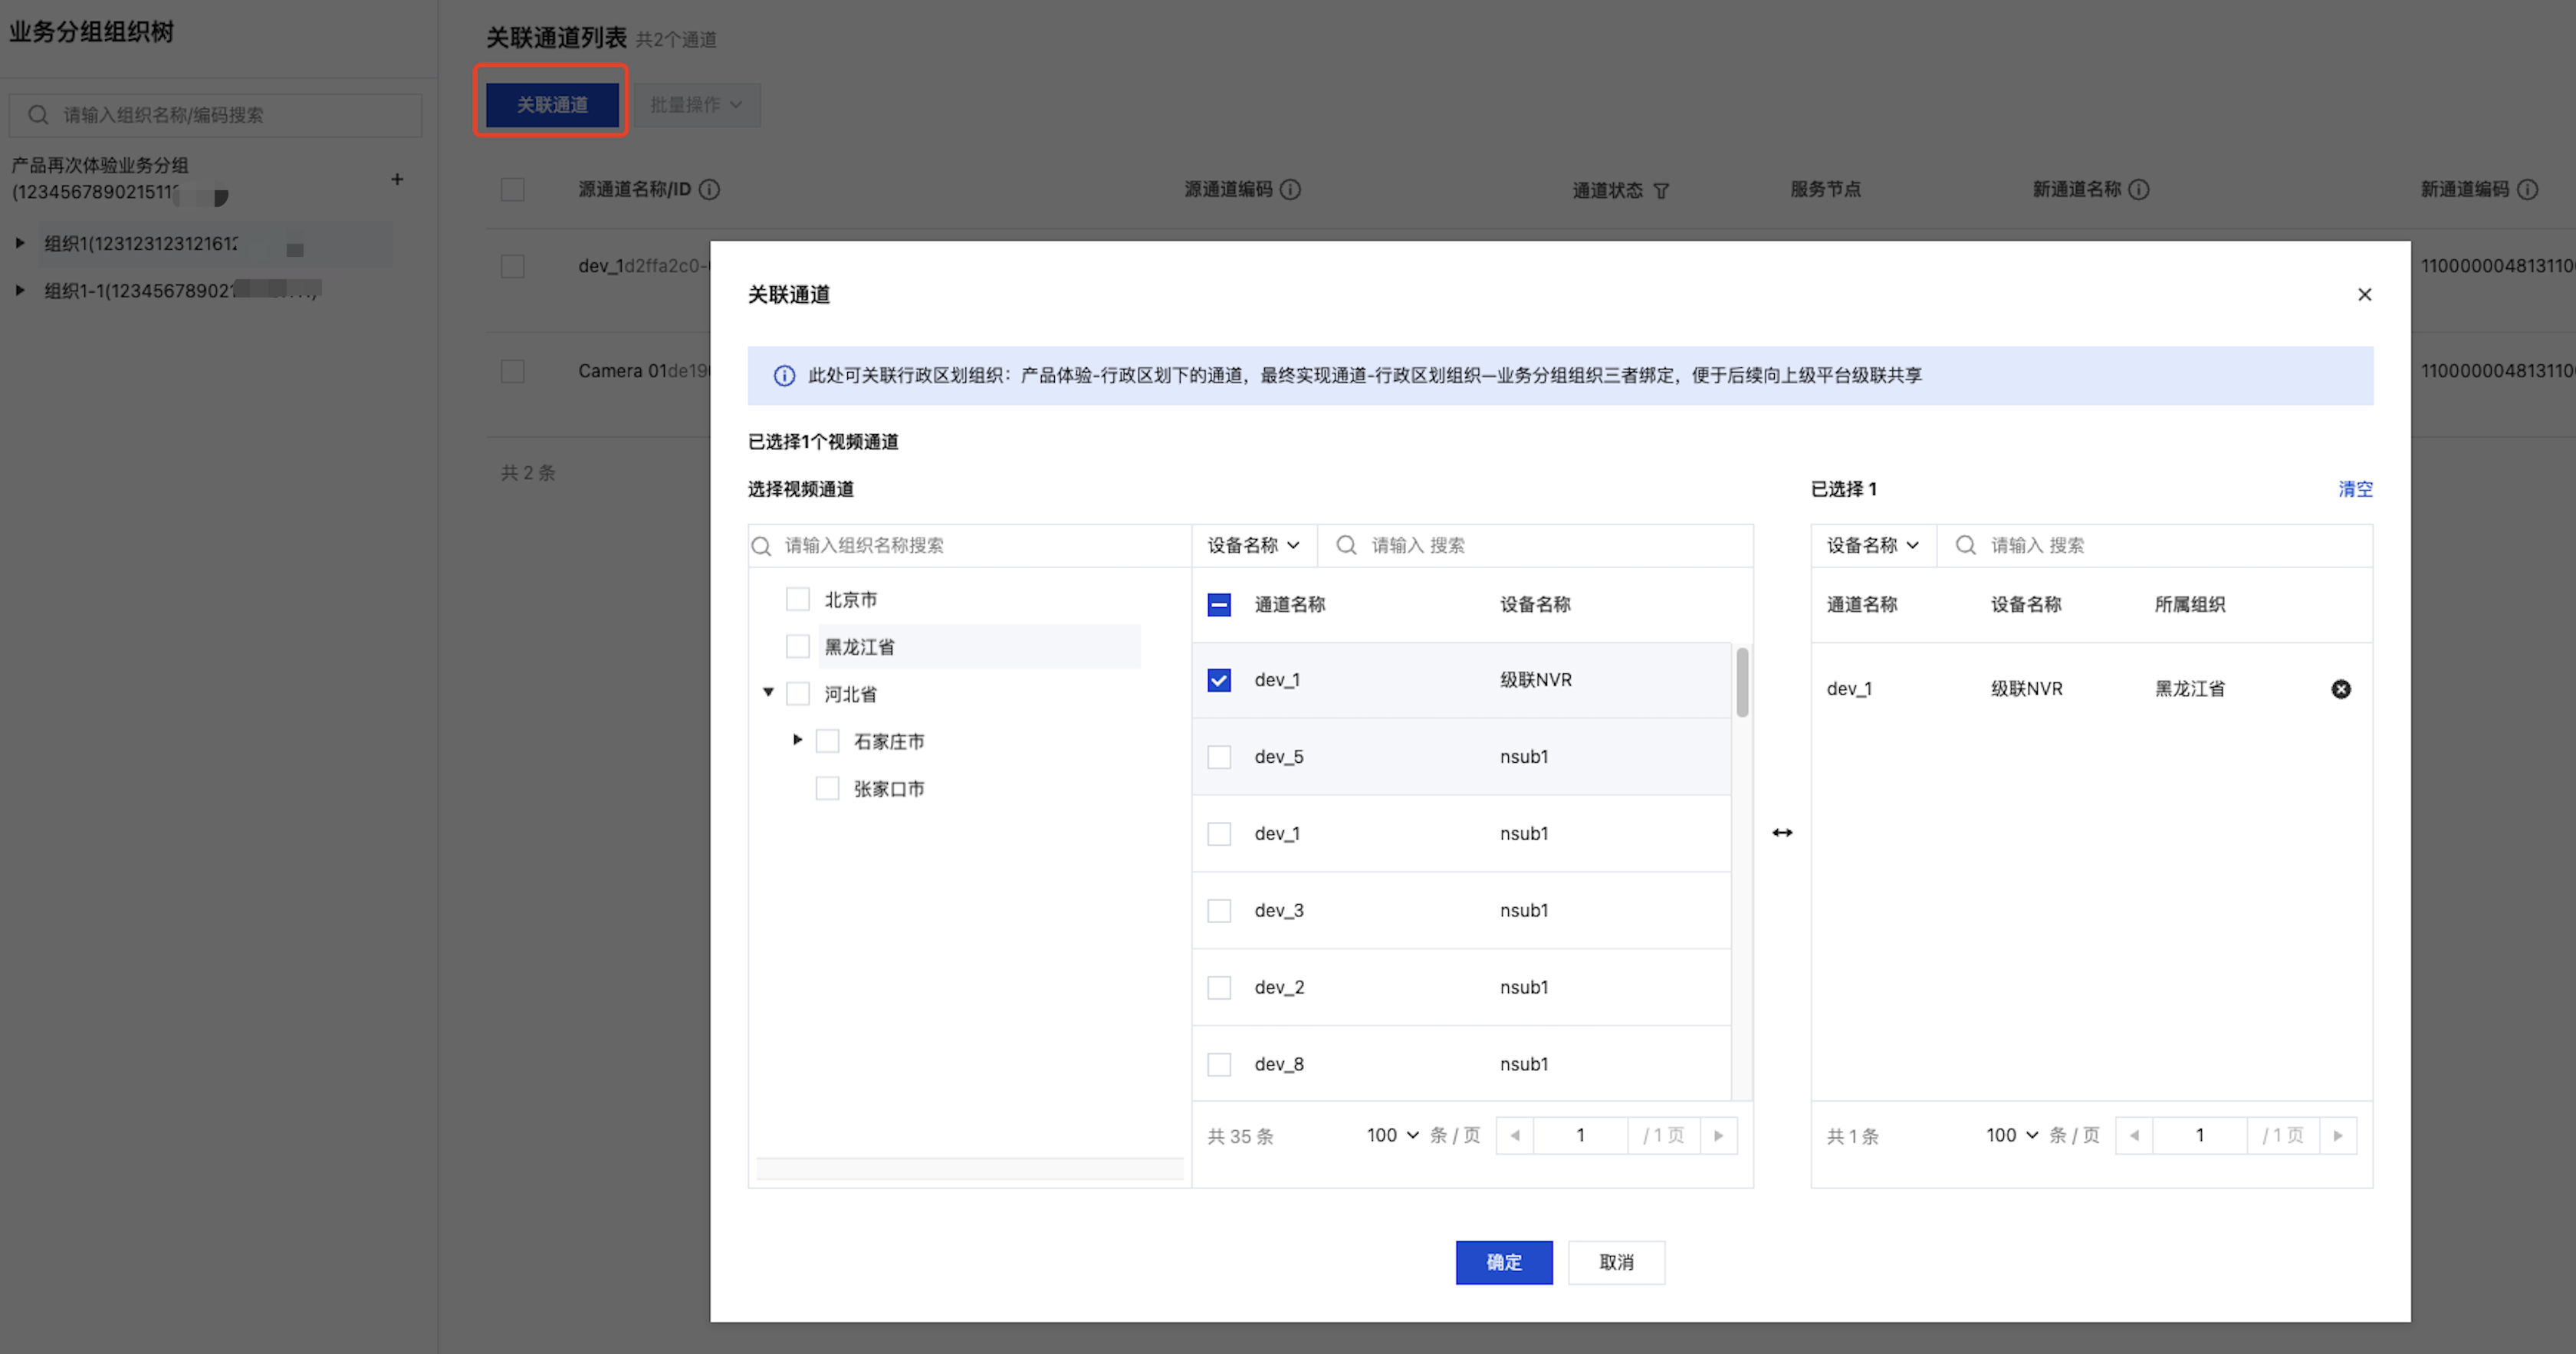Click search icon in selected list search box

click(x=1966, y=545)
